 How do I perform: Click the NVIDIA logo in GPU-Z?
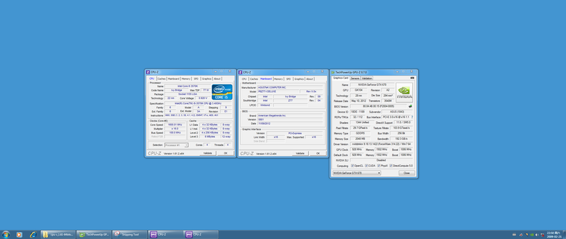click(404, 93)
